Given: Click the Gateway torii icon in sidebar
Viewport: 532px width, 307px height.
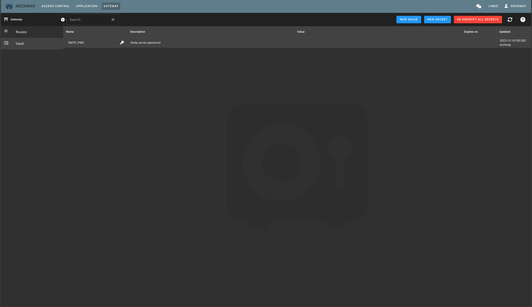Looking at the screenshot, I should tap(6, 19).
